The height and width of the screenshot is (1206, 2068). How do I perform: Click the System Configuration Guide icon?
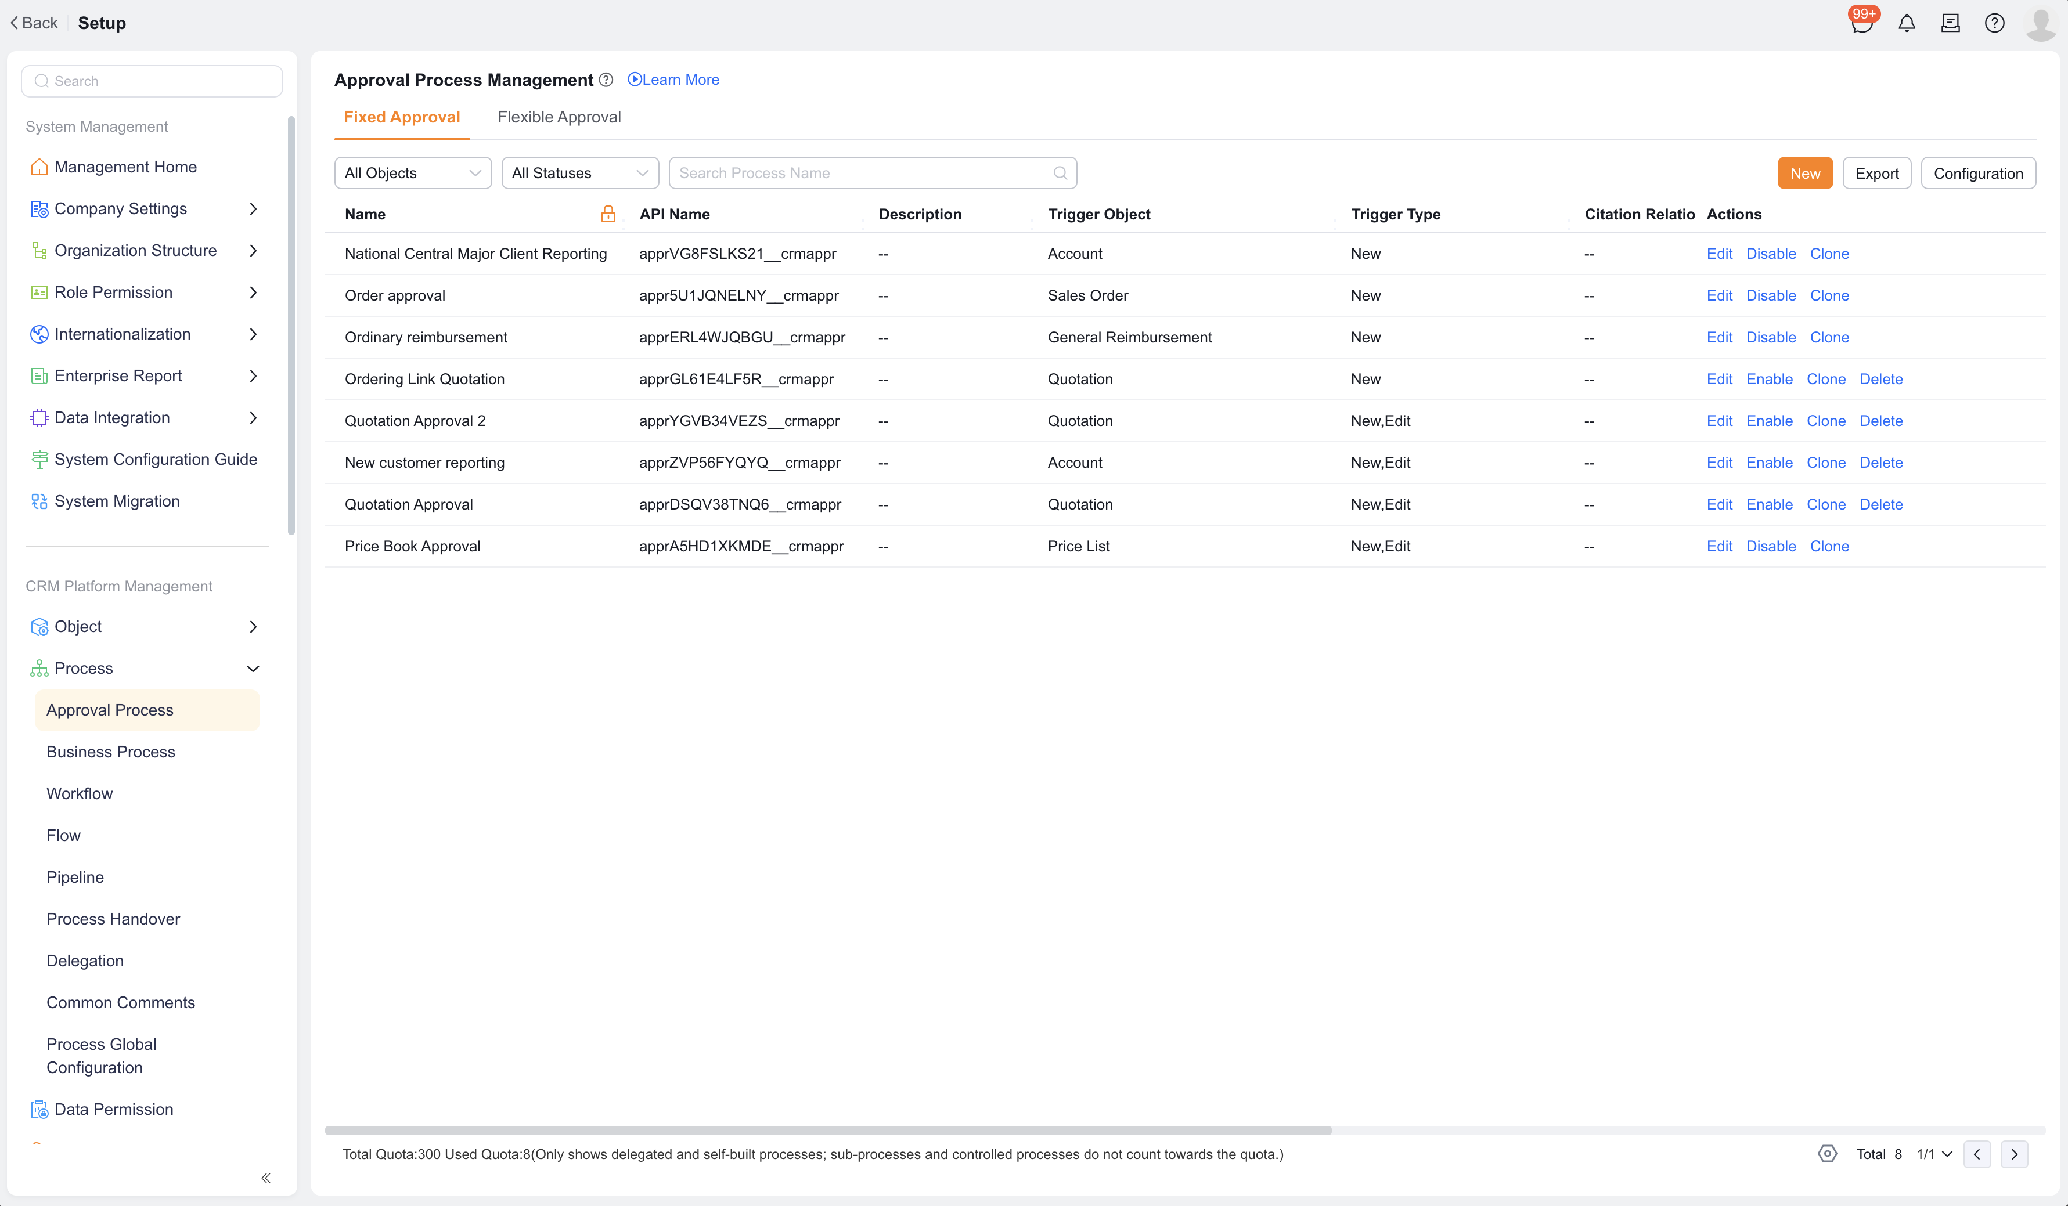tap(38, 460)
